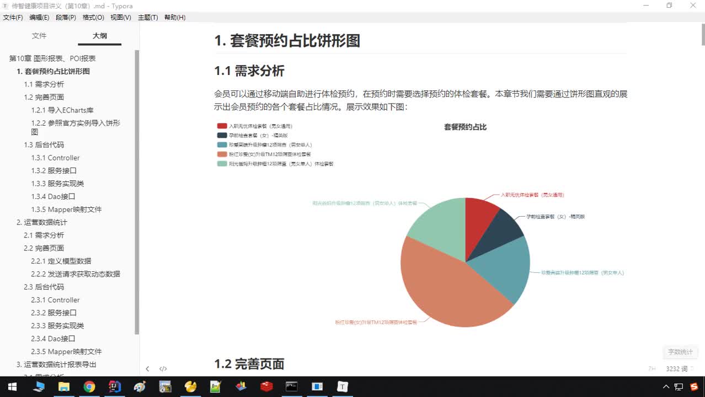This screenshot has width=705, height=397.
Task: Jump to outline entry 2.3.3 服务实现类
Action: coord(57,326)
